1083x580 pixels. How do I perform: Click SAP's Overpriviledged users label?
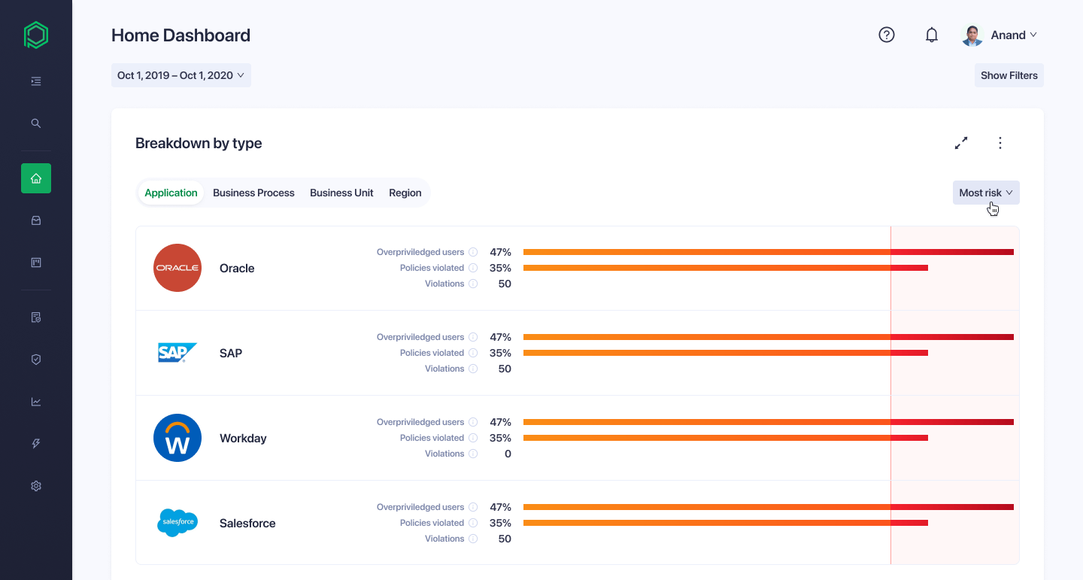420,337
